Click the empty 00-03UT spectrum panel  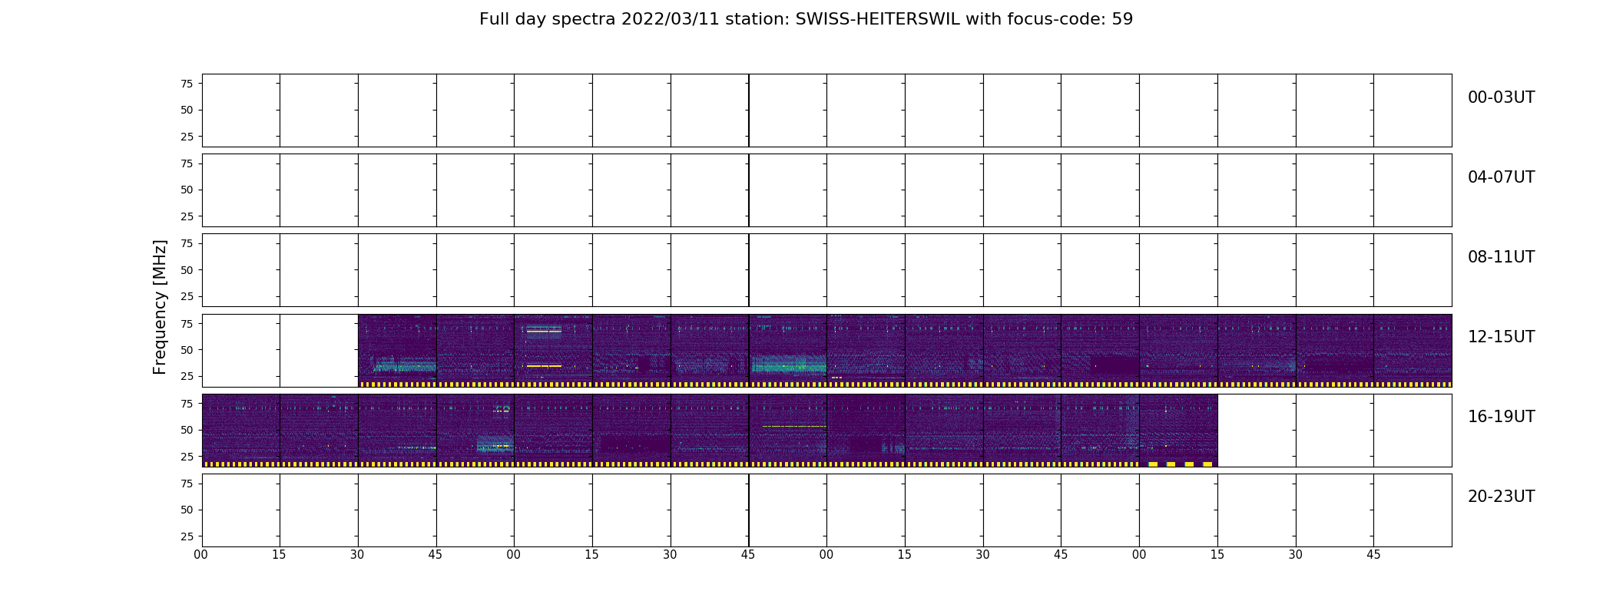point(826,111)
